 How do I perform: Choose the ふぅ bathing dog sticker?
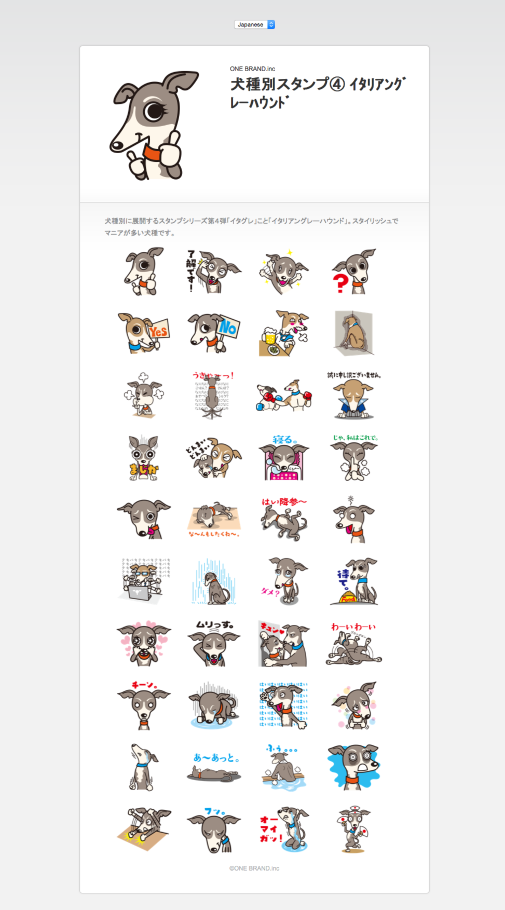point(284,767)
